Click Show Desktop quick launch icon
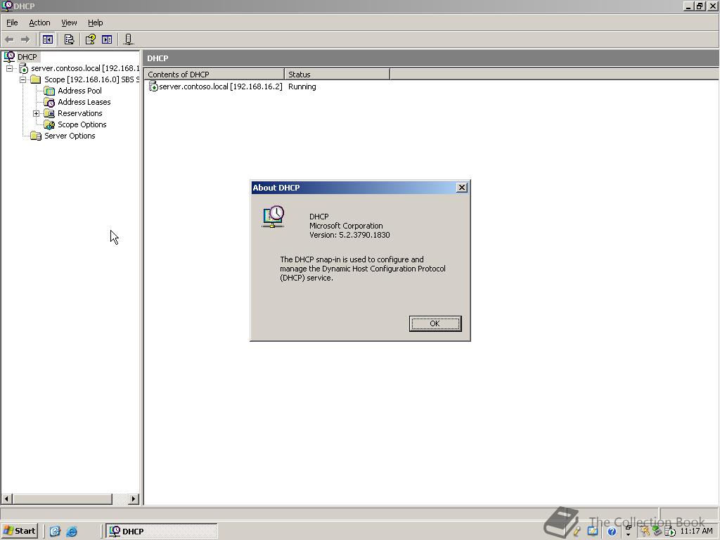Viewport: 720px width, 540px height. click(55, 532)
